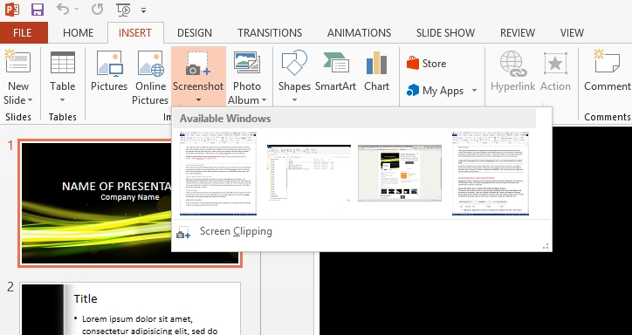Open the Office Store
This screenshot has height=335, width=632.
(x=427, y=64)
